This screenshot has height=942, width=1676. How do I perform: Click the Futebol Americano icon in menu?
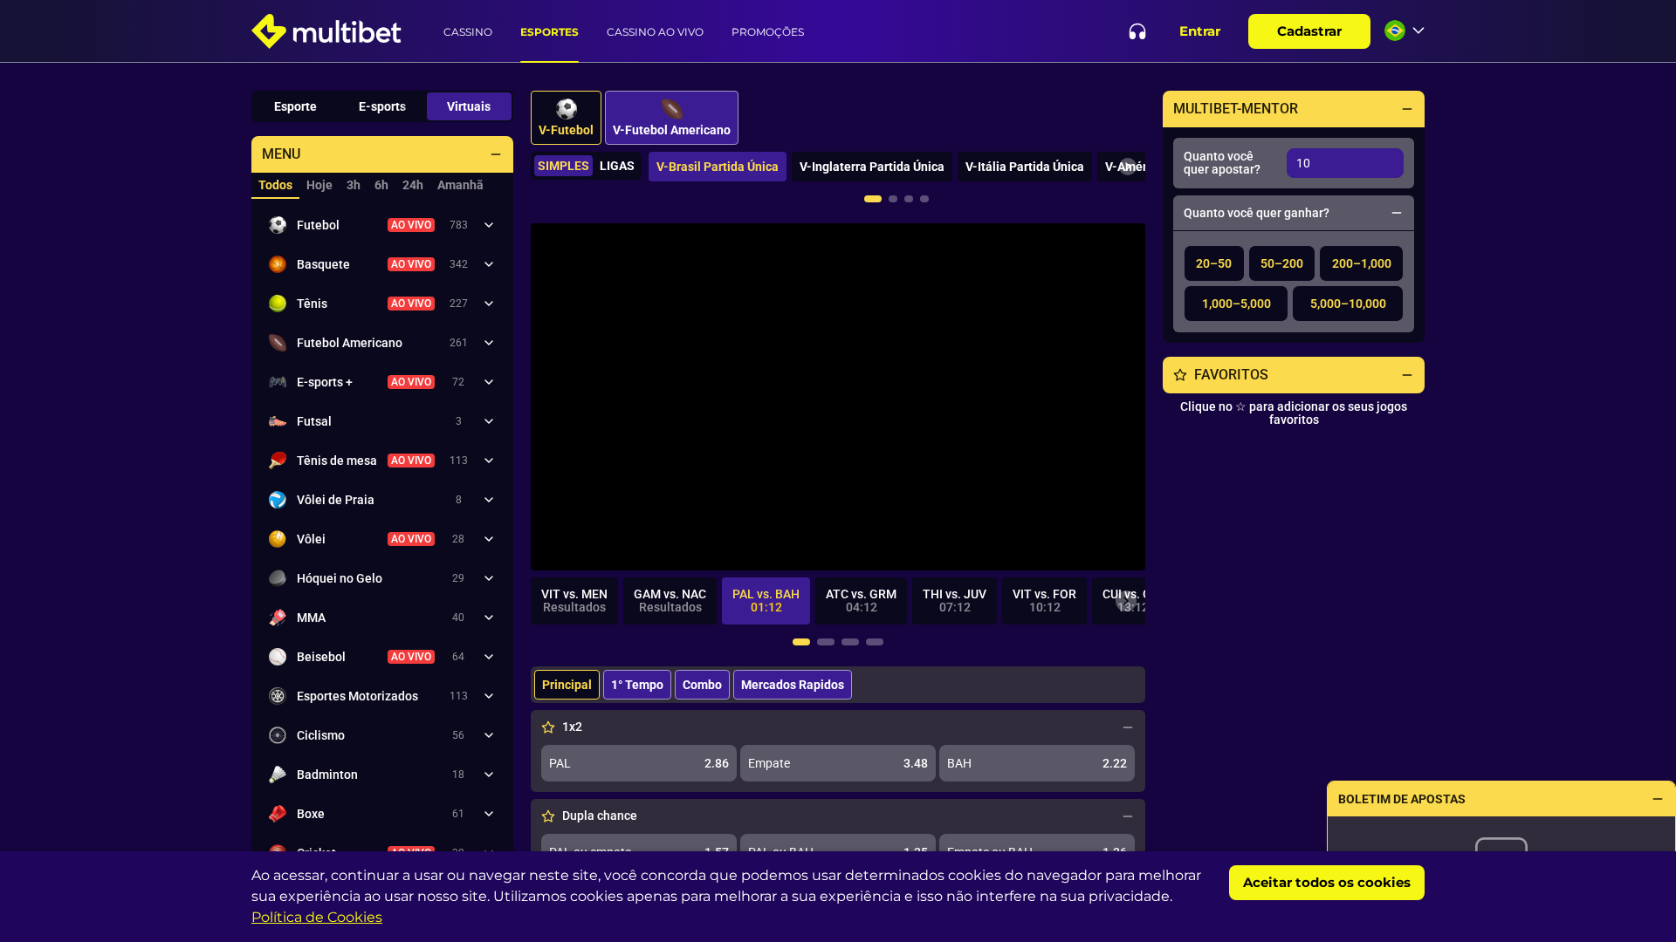278,343
